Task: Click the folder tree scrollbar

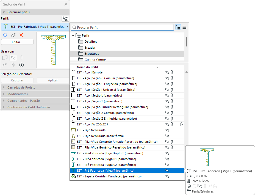Action: click(187, 42)
